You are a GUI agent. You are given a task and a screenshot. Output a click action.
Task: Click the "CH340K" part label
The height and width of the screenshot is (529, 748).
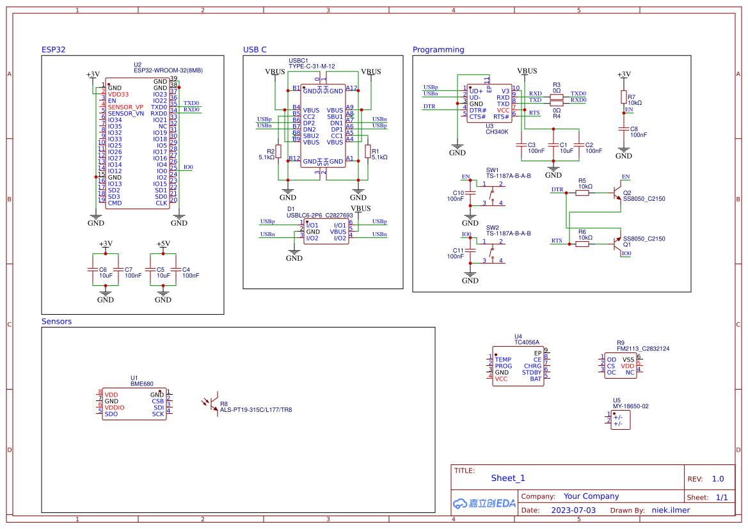point(497,132)
